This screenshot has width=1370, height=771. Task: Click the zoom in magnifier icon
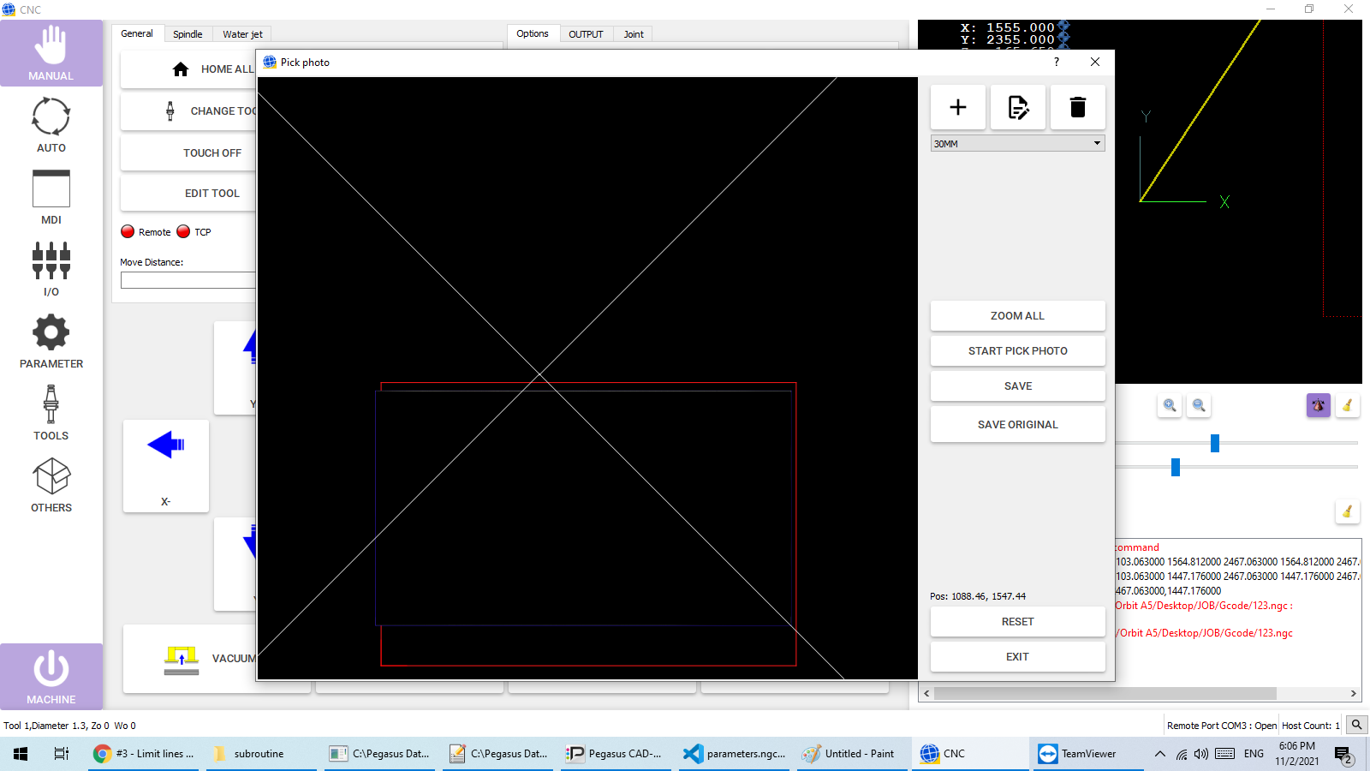pos(1170,405)
